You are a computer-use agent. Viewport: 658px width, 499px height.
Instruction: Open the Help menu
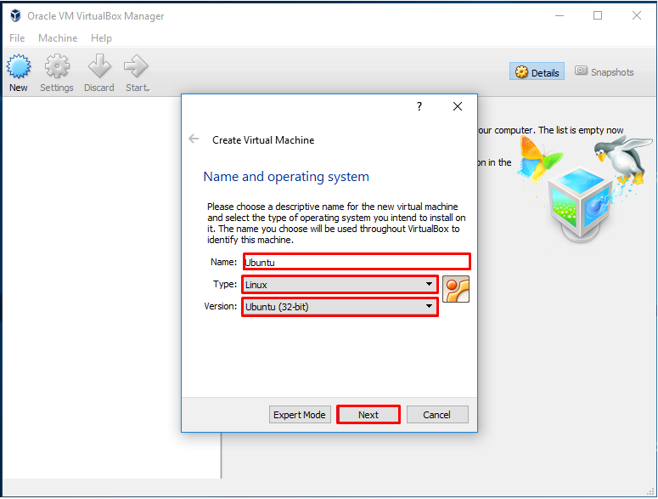coord(102,38)
